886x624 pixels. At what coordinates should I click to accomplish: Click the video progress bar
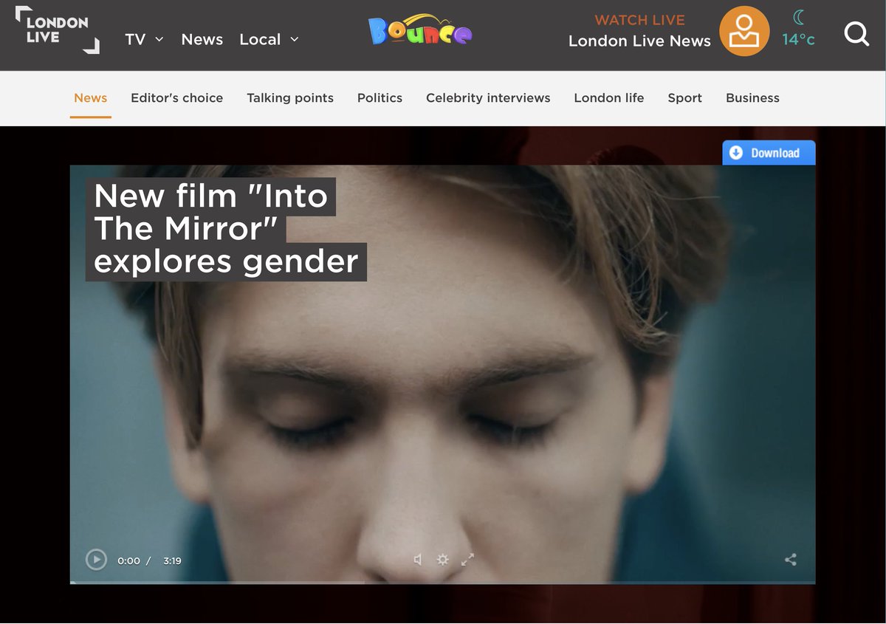pos(443,583)
